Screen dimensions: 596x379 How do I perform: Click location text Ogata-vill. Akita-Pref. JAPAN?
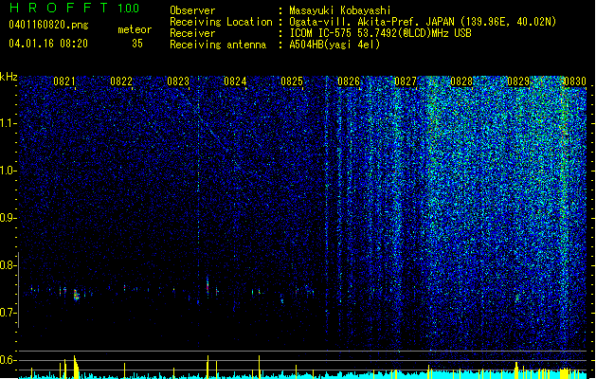click(x=371, y=22)
